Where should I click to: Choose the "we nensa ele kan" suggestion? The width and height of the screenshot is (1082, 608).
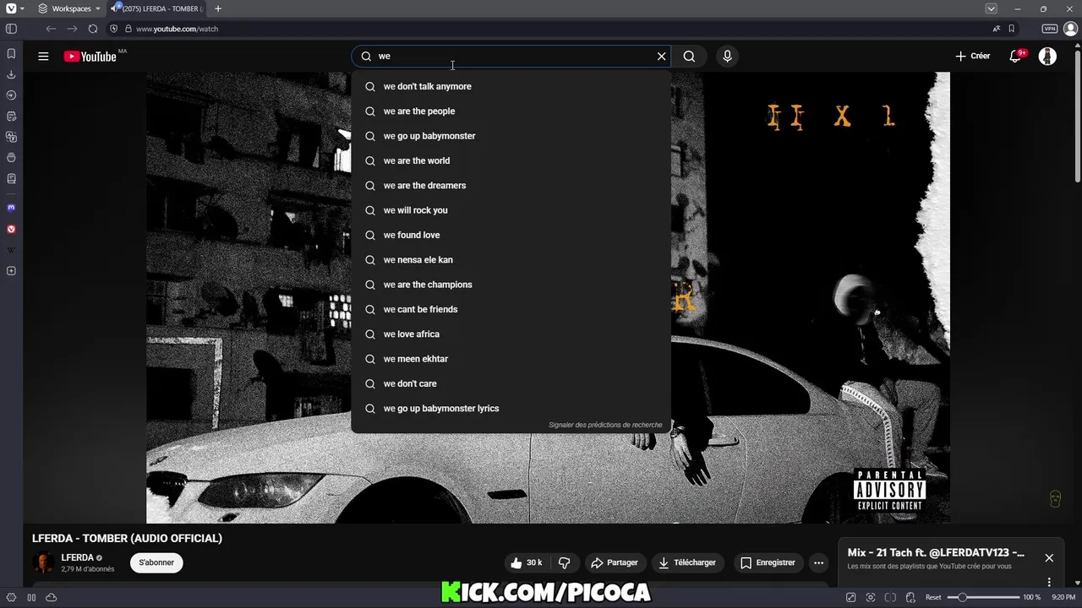click(x=511, y=260)
